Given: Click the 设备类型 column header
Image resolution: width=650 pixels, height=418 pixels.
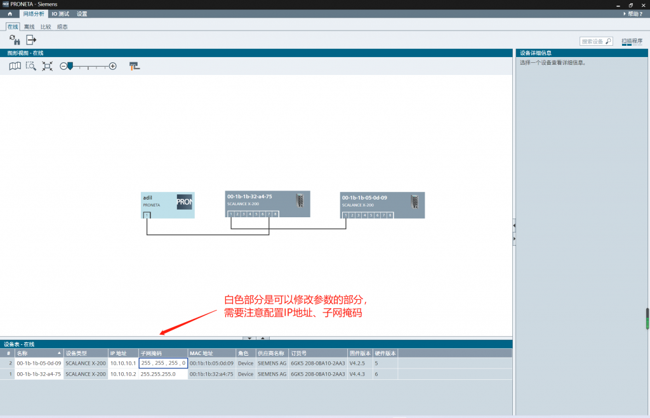Looking at the screenshot, I should pos(86,353).
